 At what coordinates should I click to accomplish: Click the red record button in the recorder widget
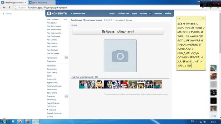pos(219,4)
